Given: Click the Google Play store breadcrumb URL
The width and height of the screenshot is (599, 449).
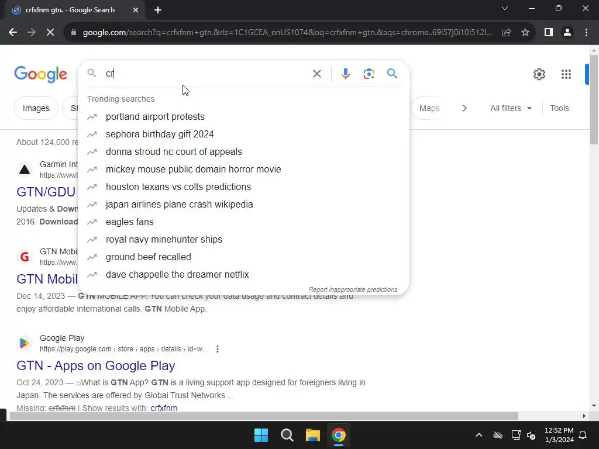Looking at the screenshot, I should (123, 349).
